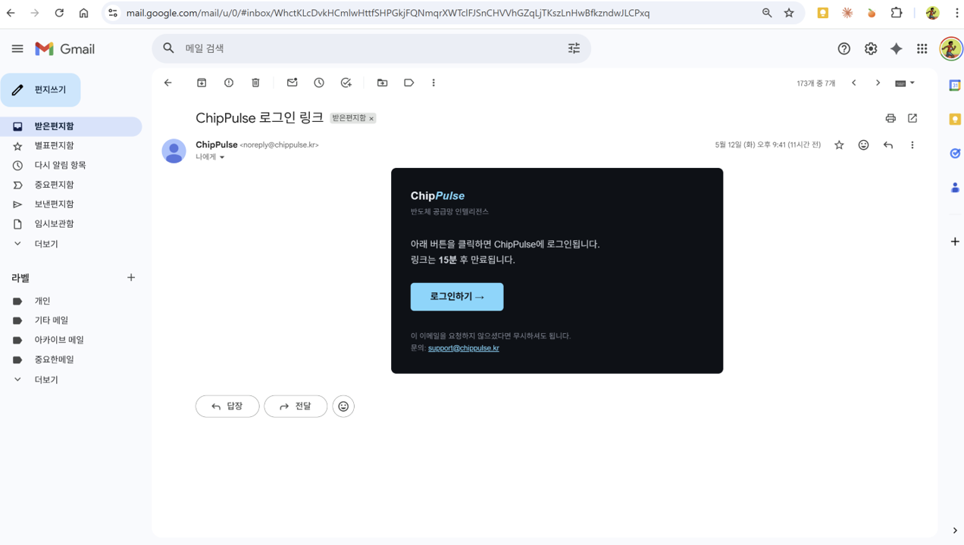
Task: Open email in new window
Action: pos(912,118)
